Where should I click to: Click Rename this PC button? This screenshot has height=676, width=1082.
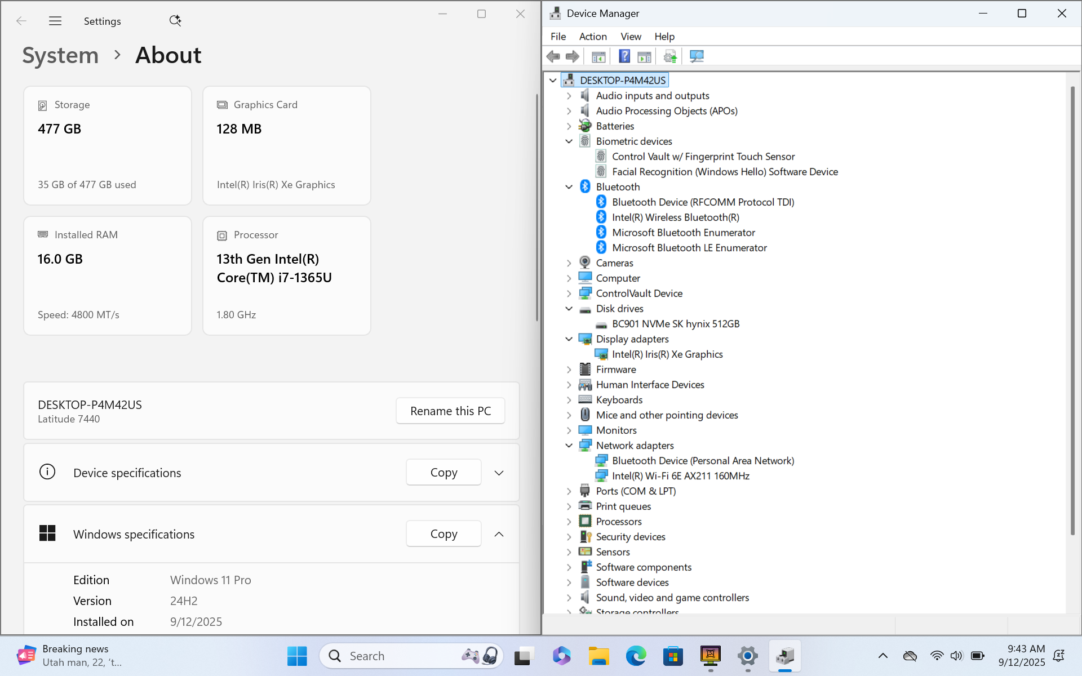tap(450, 411)
